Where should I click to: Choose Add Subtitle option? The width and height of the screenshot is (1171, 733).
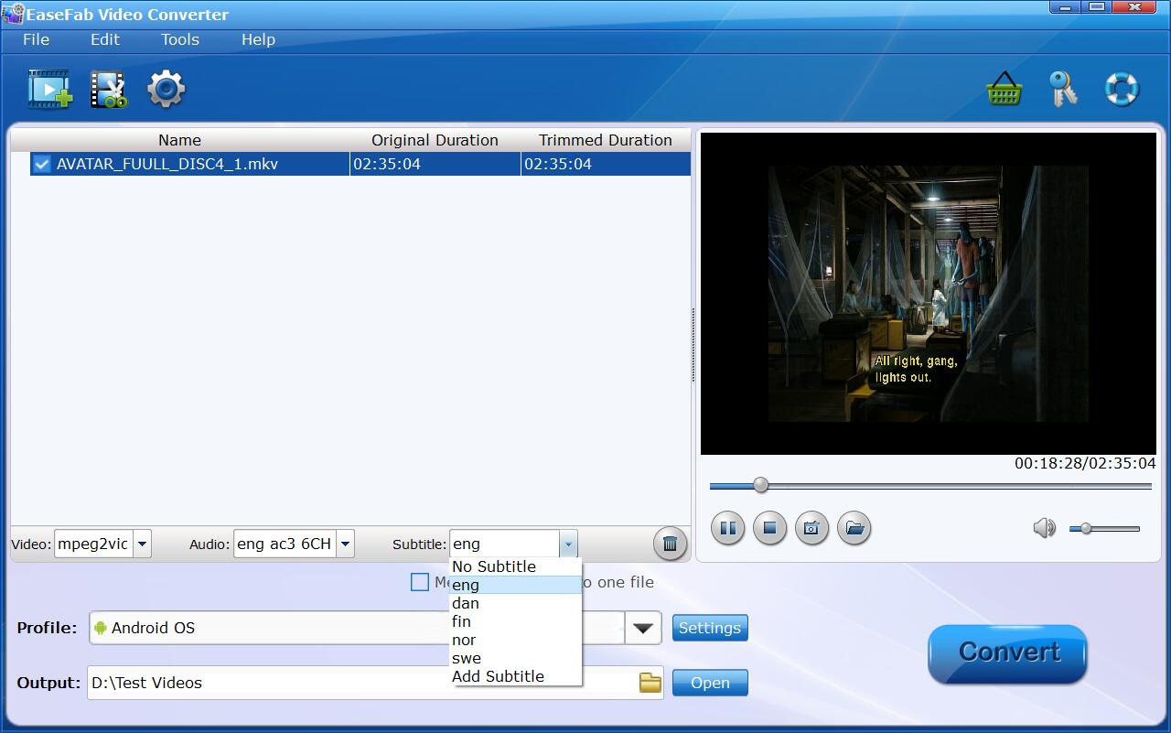[516, 676]
